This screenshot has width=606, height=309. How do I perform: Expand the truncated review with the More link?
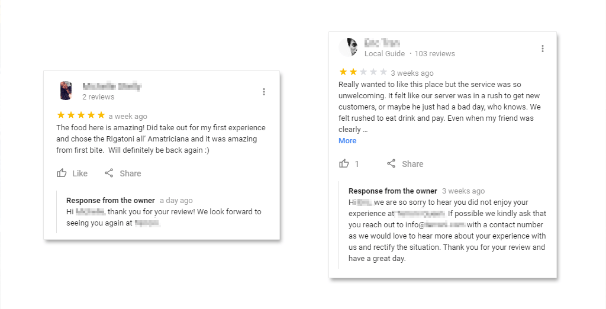347,141
